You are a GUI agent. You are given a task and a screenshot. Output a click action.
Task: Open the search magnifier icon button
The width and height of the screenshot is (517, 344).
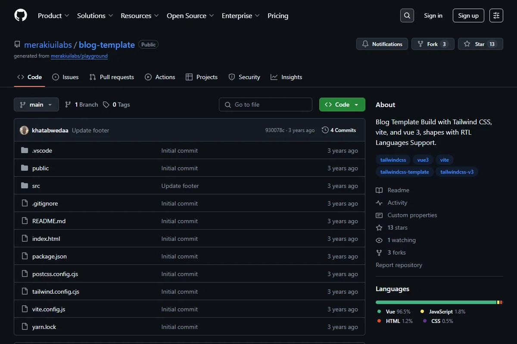click(407, 15)
